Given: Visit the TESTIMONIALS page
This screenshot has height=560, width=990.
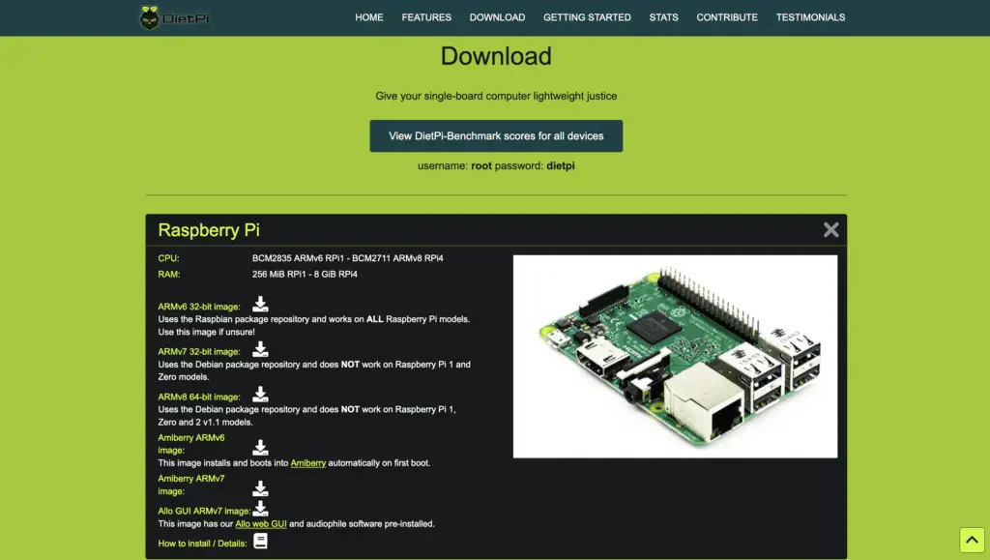Looking at the screenshot, I should (x=810, y=17).
